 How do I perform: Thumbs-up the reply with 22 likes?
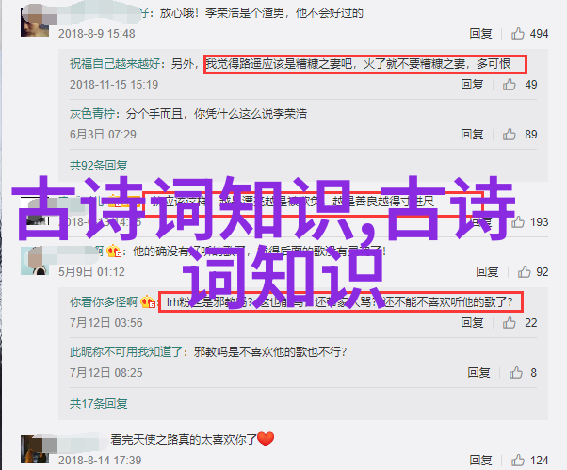509,322
